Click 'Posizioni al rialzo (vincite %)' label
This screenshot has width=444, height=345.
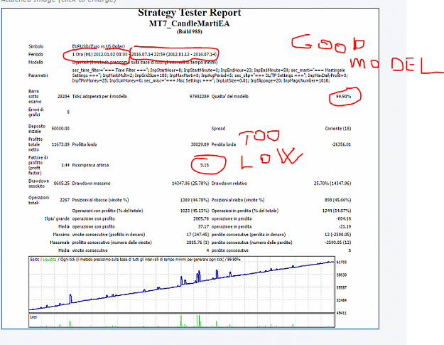[238, 200]
